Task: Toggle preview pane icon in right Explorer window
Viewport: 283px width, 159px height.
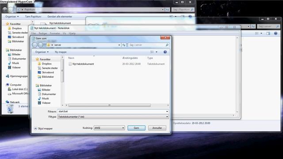Action: [x=268, y=34]
